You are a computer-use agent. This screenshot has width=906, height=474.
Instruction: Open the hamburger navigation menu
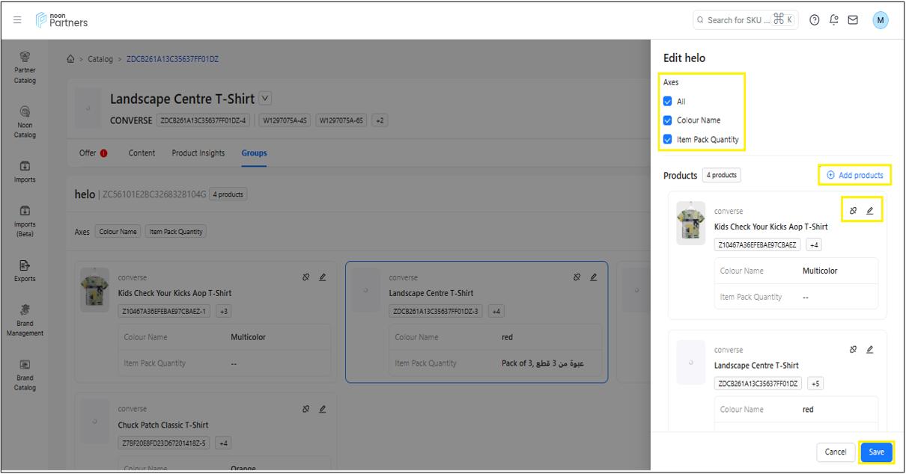click(x=17, y=20)
